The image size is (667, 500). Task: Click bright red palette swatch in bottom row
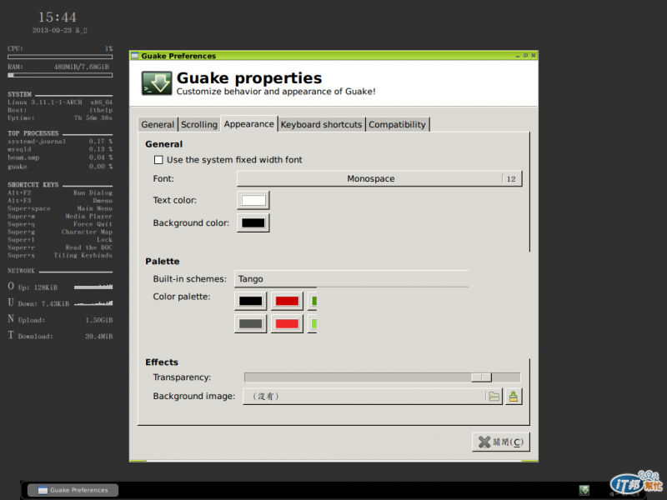pos(287,324)
